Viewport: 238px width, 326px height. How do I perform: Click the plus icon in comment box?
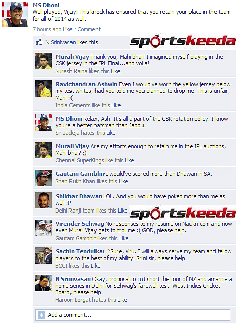[41, 315]
